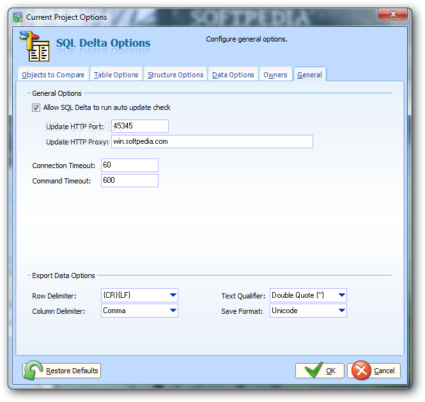Close the Current Project Options window
The image size is (425, 402).
tap(392, 14)
